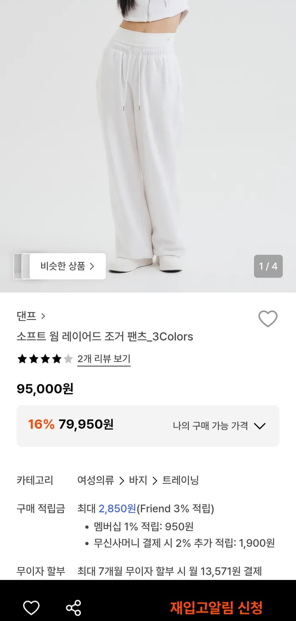Tap the fourth star of the rating
296x621 pixels.
[56, 359]
